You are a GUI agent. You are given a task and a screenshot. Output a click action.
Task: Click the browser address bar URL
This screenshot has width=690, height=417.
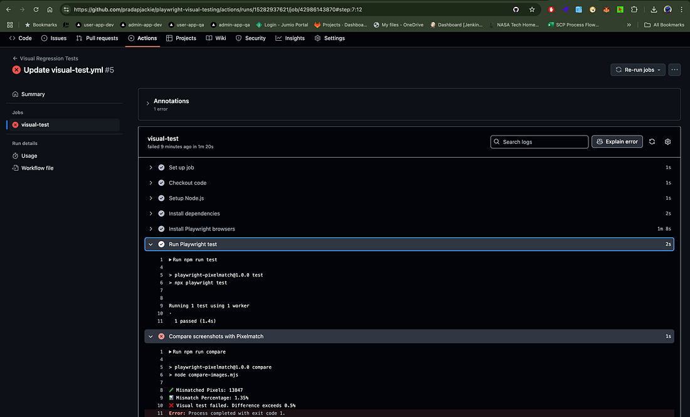click(218, 9)
